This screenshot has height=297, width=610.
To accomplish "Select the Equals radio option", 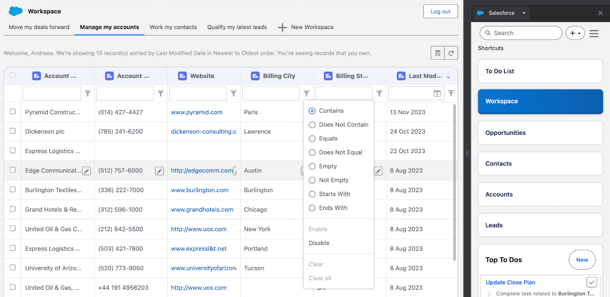I will tap(312, 139).
